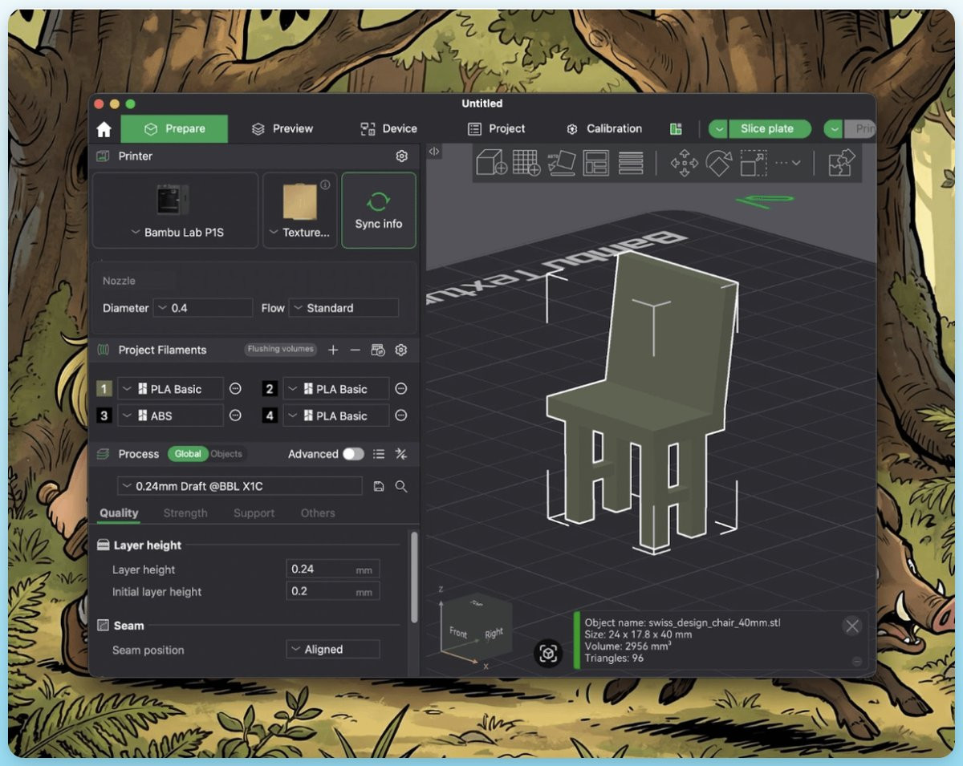Open the Support settings tab

[254, 513]
